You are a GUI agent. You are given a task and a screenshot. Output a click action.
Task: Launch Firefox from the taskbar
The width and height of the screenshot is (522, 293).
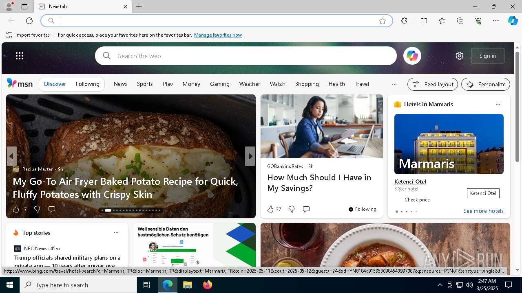[207, 285]
